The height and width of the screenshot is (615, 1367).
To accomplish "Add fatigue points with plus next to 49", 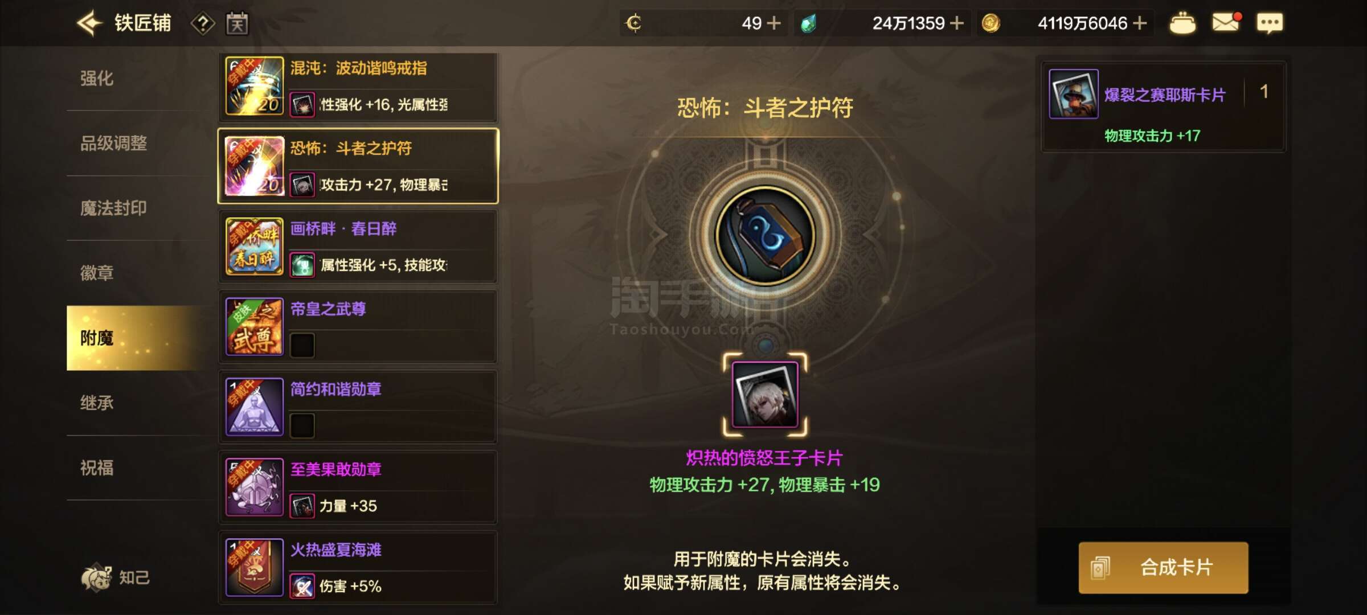I will click(773, 23).
